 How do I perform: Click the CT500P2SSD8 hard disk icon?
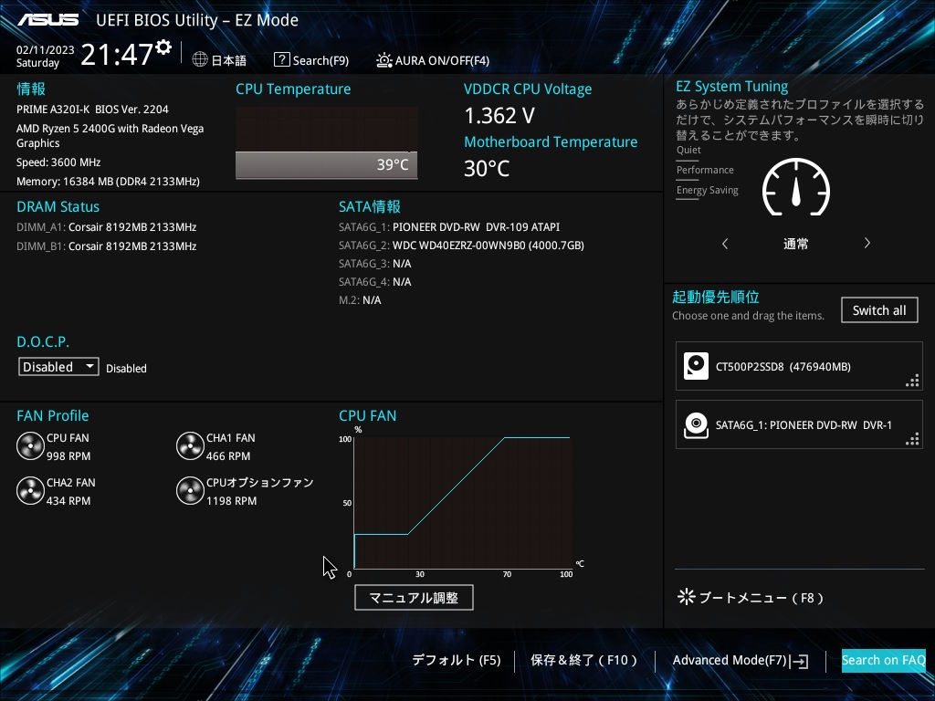(x=696, y=366)
